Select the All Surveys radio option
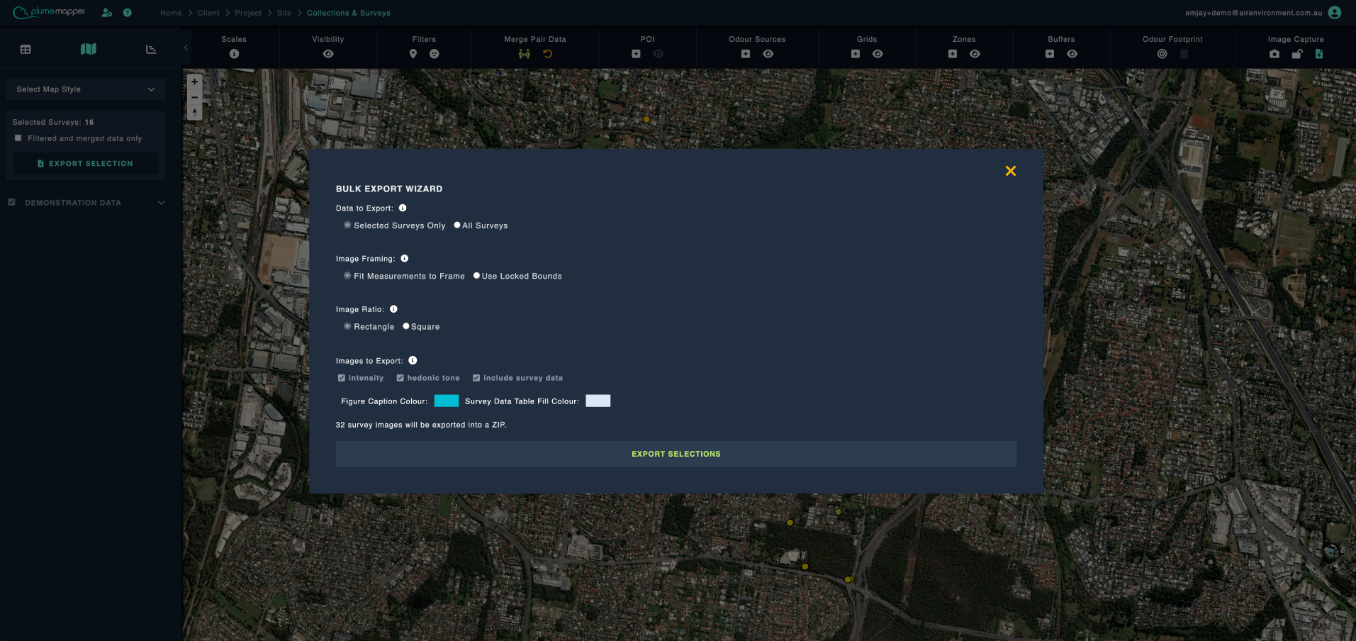This screenshot has height=641, width=1356. coord(457,225)
